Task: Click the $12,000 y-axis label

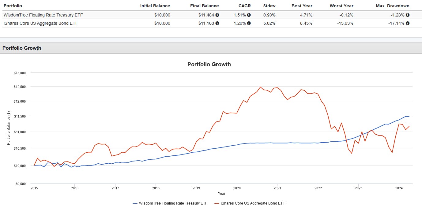Action: (19, 101)
